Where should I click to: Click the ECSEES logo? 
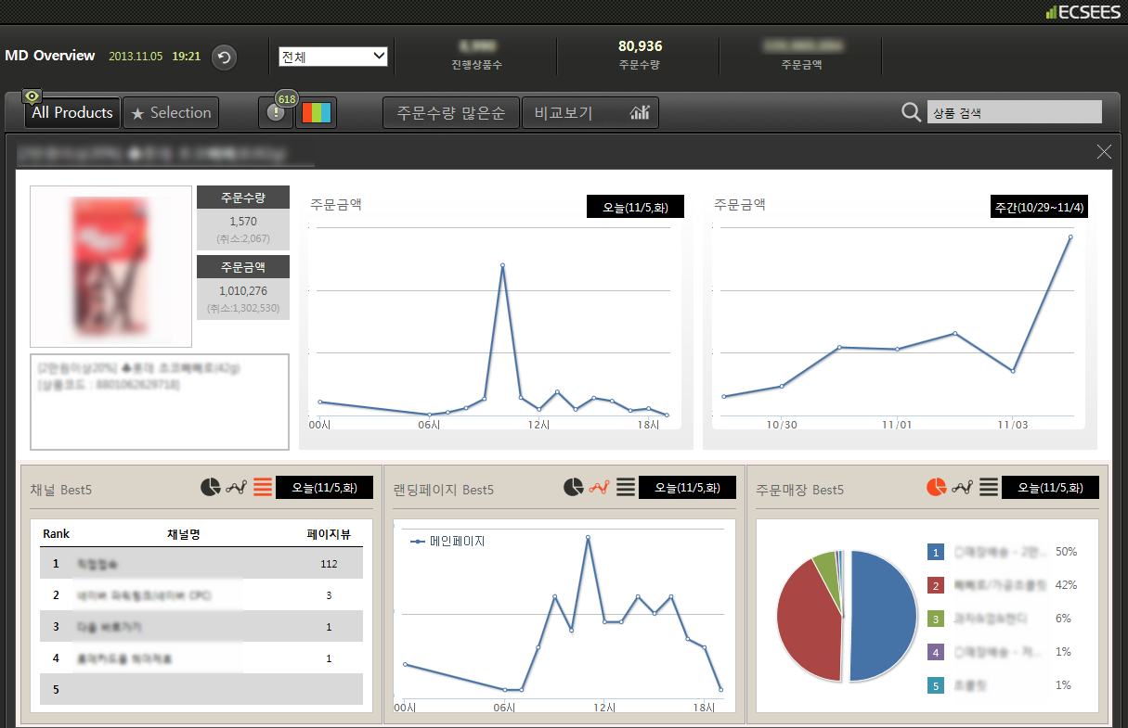click(x=1083, y=11)
